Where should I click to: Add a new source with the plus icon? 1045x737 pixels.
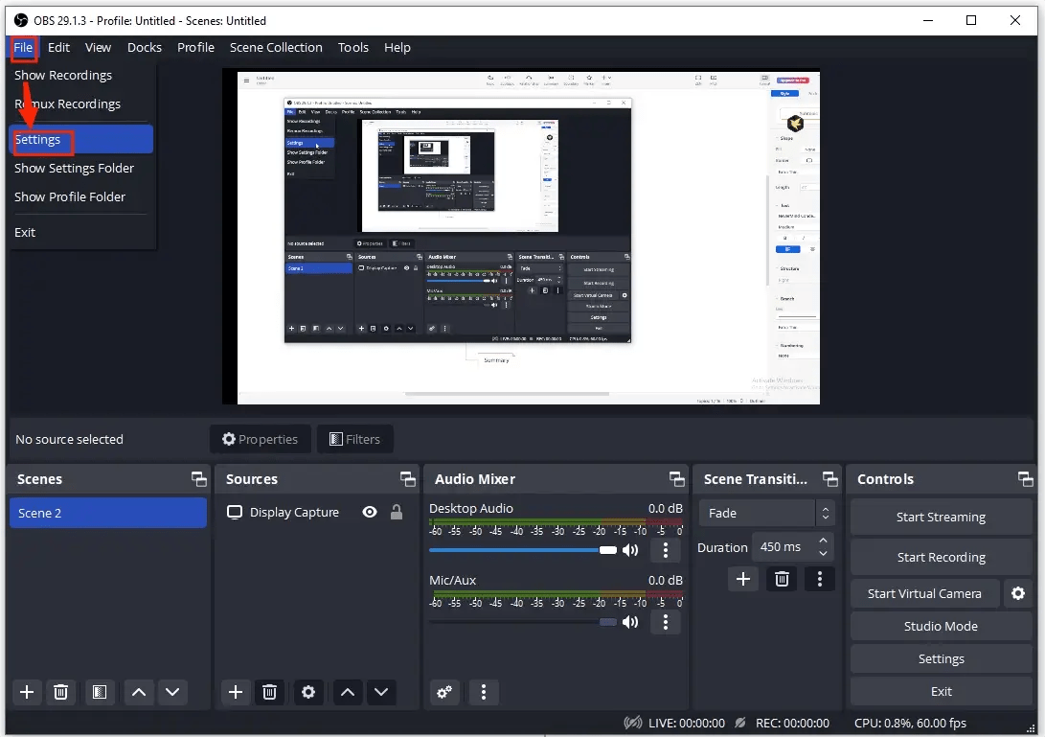tap(236, 692)
